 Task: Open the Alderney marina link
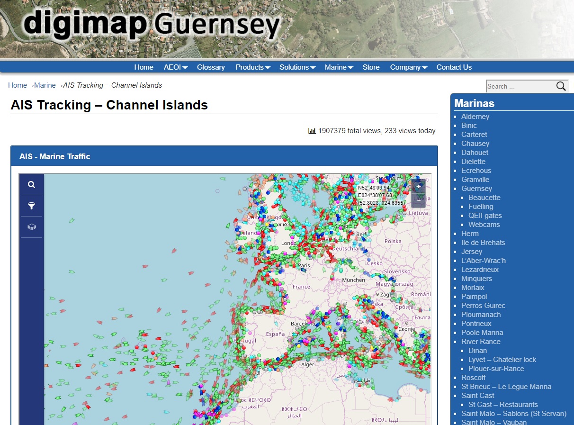pos(475,117)
